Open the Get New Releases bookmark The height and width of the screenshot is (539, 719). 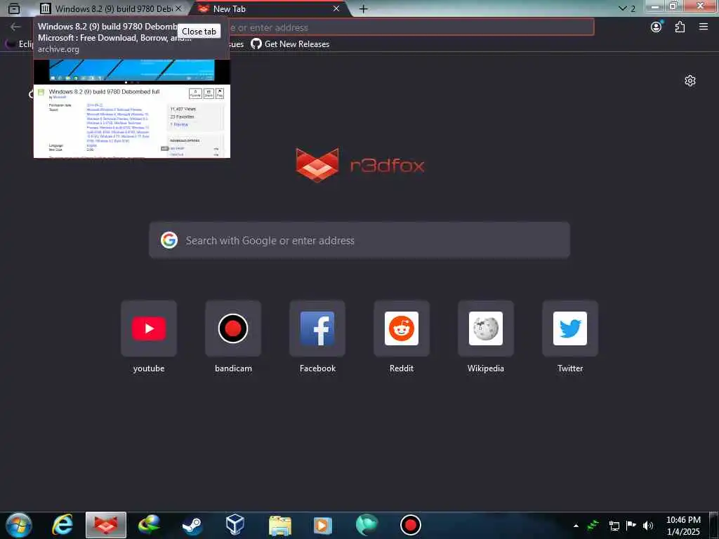[290, 44]
